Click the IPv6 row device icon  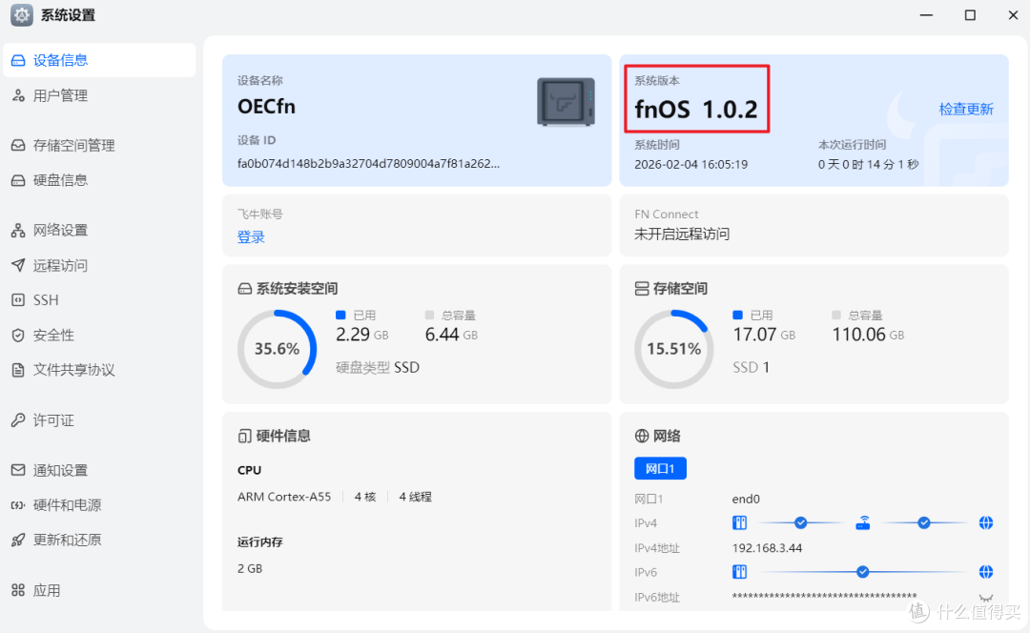point(740,572)
